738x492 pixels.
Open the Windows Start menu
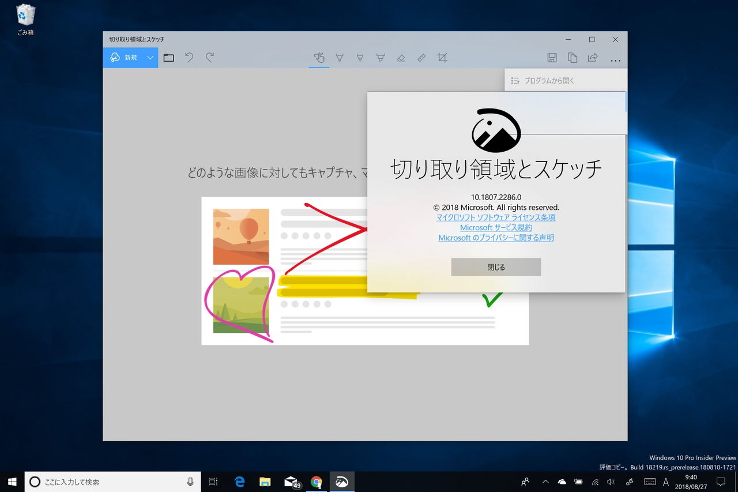tap(12, 482)
